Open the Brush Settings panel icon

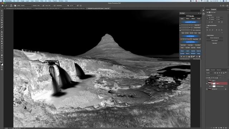pyautogui.click(x=15, y=6)
